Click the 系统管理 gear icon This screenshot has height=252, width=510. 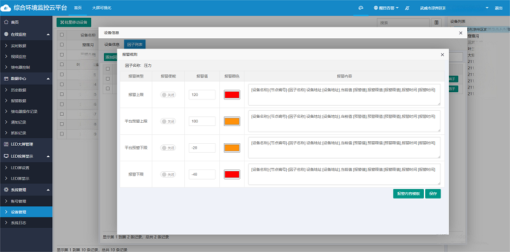tap(6, 190)
